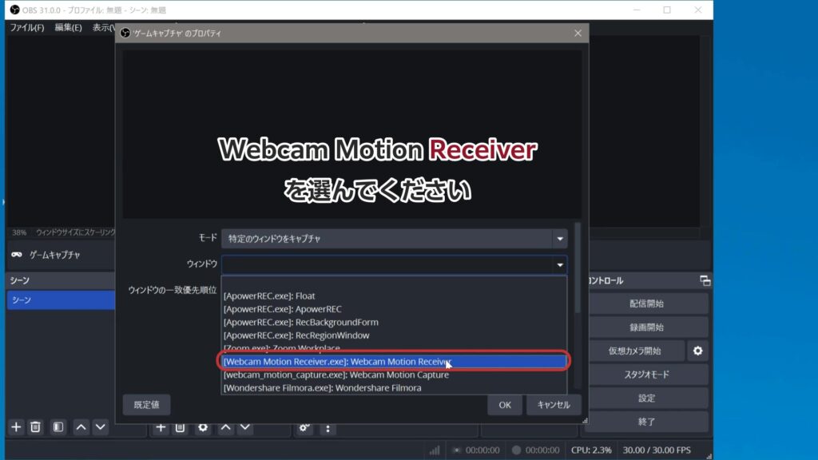Move the scene up with arrow

point(81,427)
